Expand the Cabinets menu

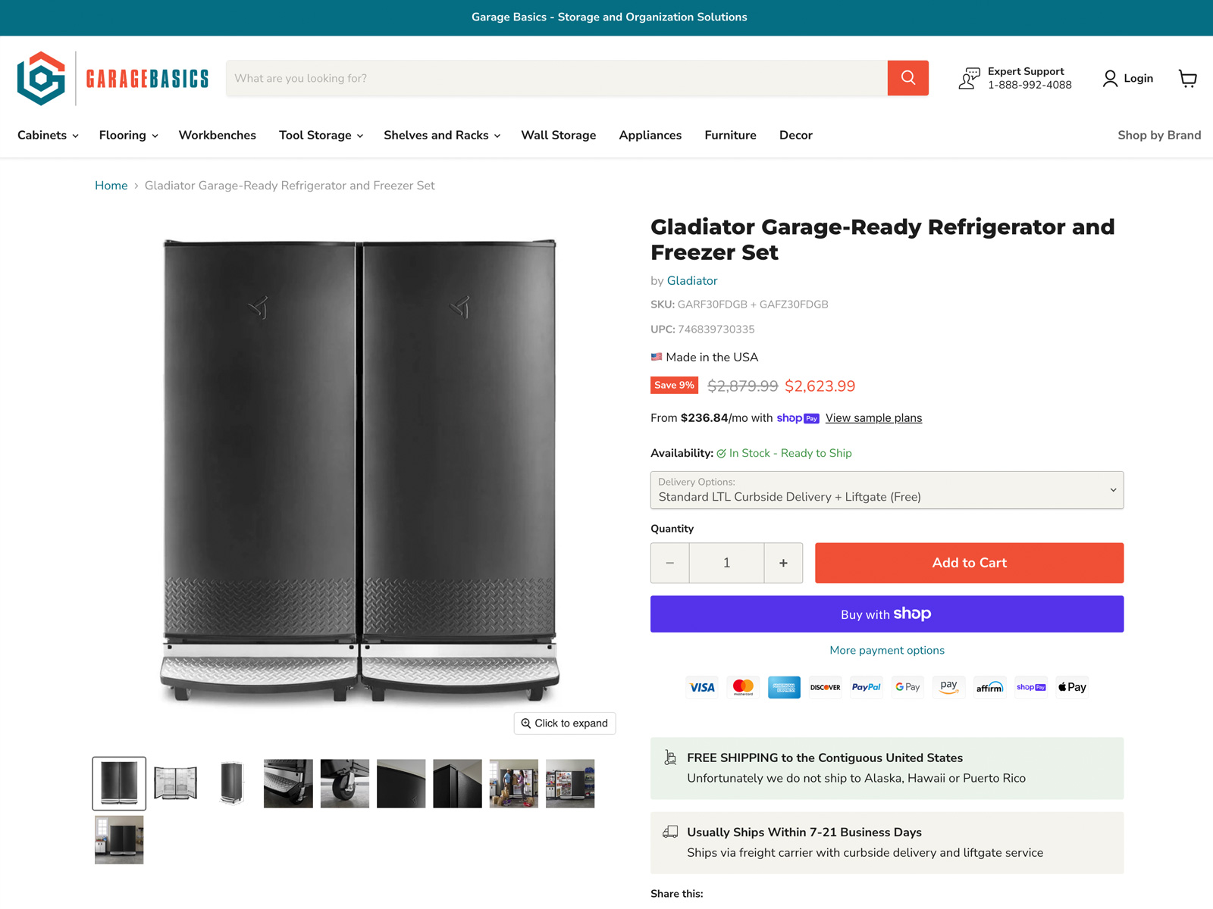(48, 136)
